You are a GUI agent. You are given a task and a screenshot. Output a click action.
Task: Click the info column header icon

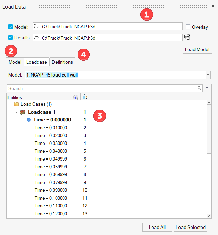[x=76, y=97]
